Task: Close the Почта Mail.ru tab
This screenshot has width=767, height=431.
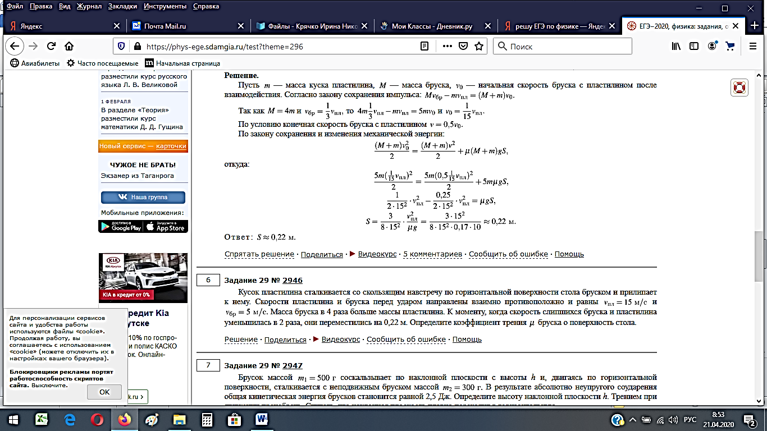Action: tap(240, 26)
